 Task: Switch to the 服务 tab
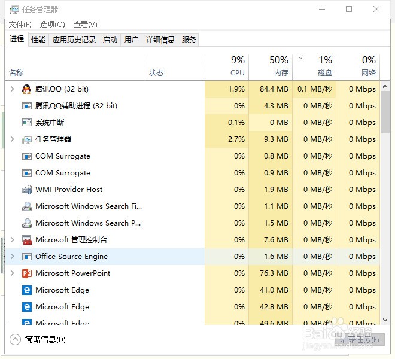pyautogui.click(x=189, y=40)
